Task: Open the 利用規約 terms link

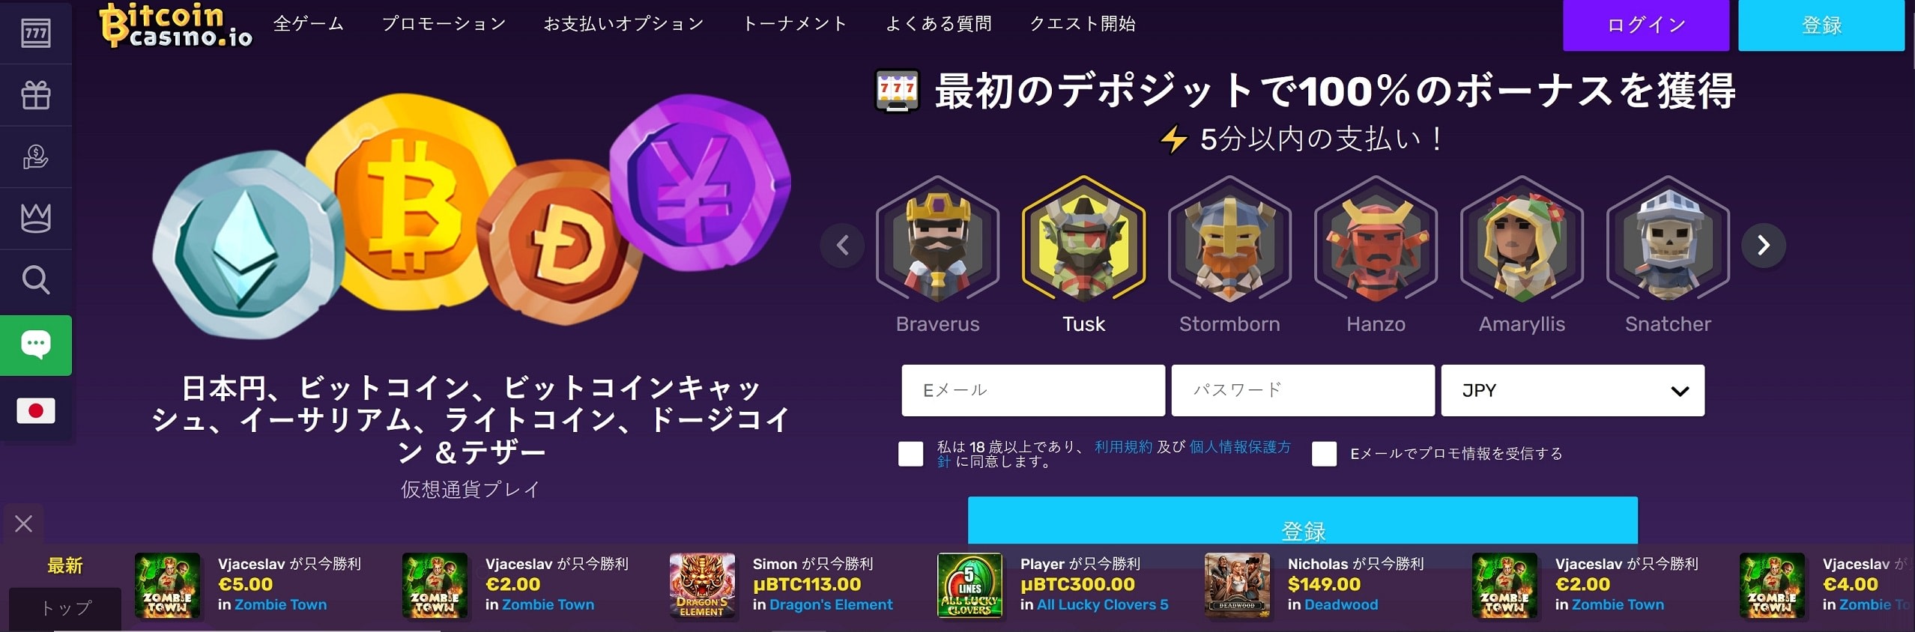Action: pyautogui.click(x=1123, y=446)
